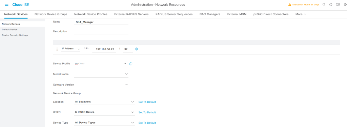Select Default Device in sidebar
The image size is (347, 127).
click(9, 30)
